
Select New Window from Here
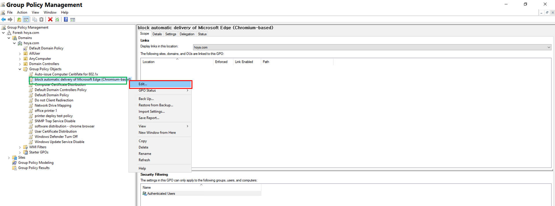[x=160, y=133]
